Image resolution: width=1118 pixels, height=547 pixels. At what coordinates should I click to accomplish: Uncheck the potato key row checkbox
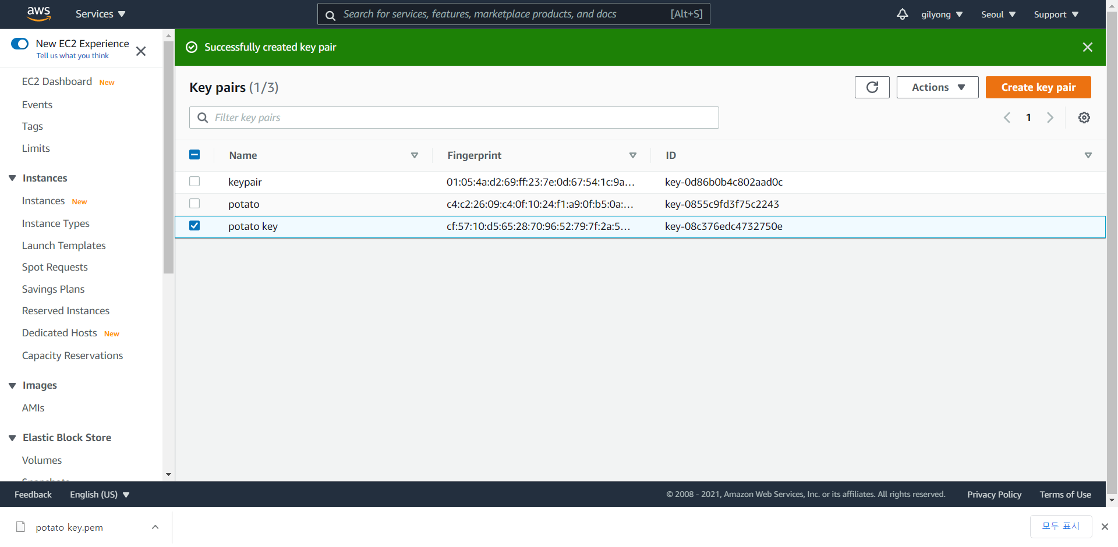194,226
